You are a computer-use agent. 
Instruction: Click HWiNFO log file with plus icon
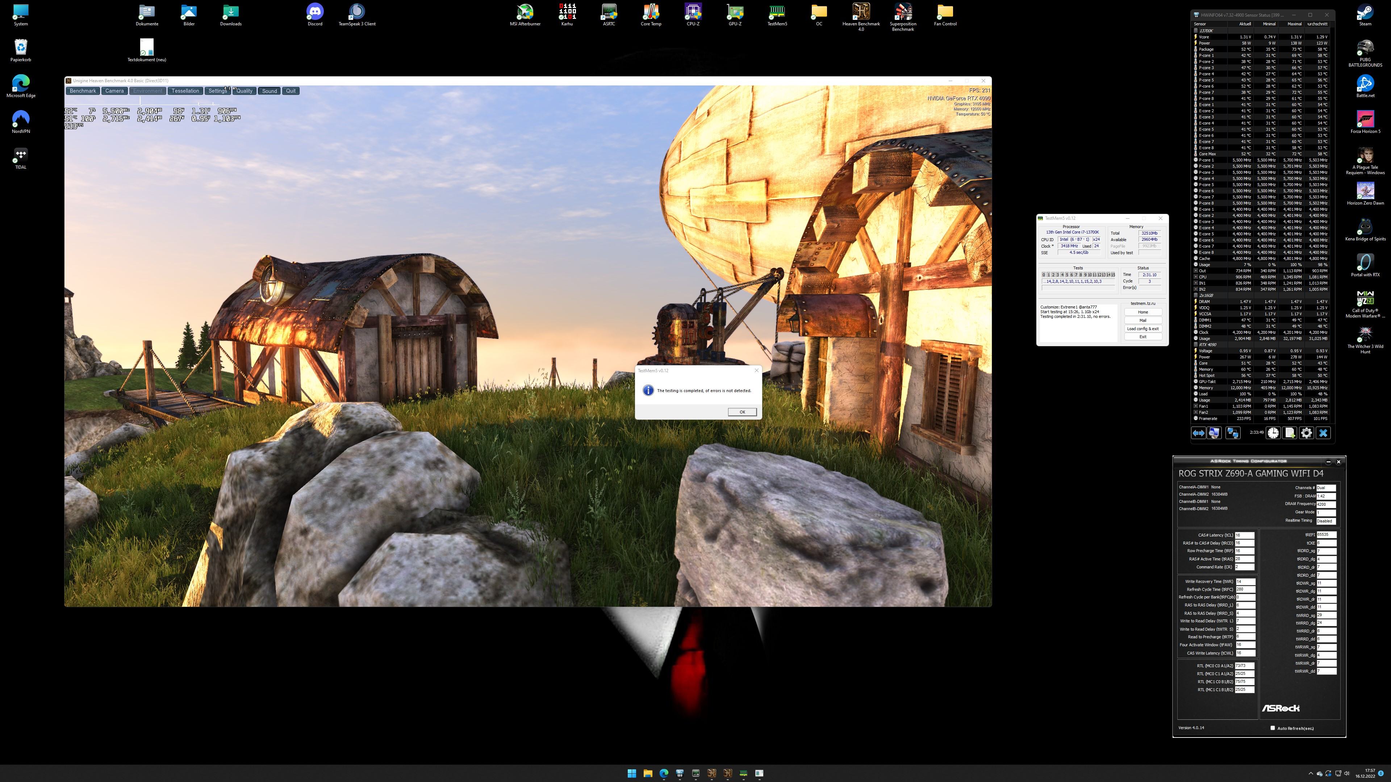[x=1290, y=433]
